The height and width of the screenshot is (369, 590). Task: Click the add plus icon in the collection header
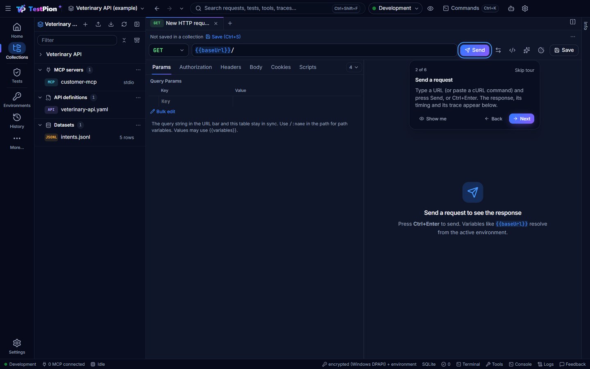pyautogui.click(x=85, y=24)
